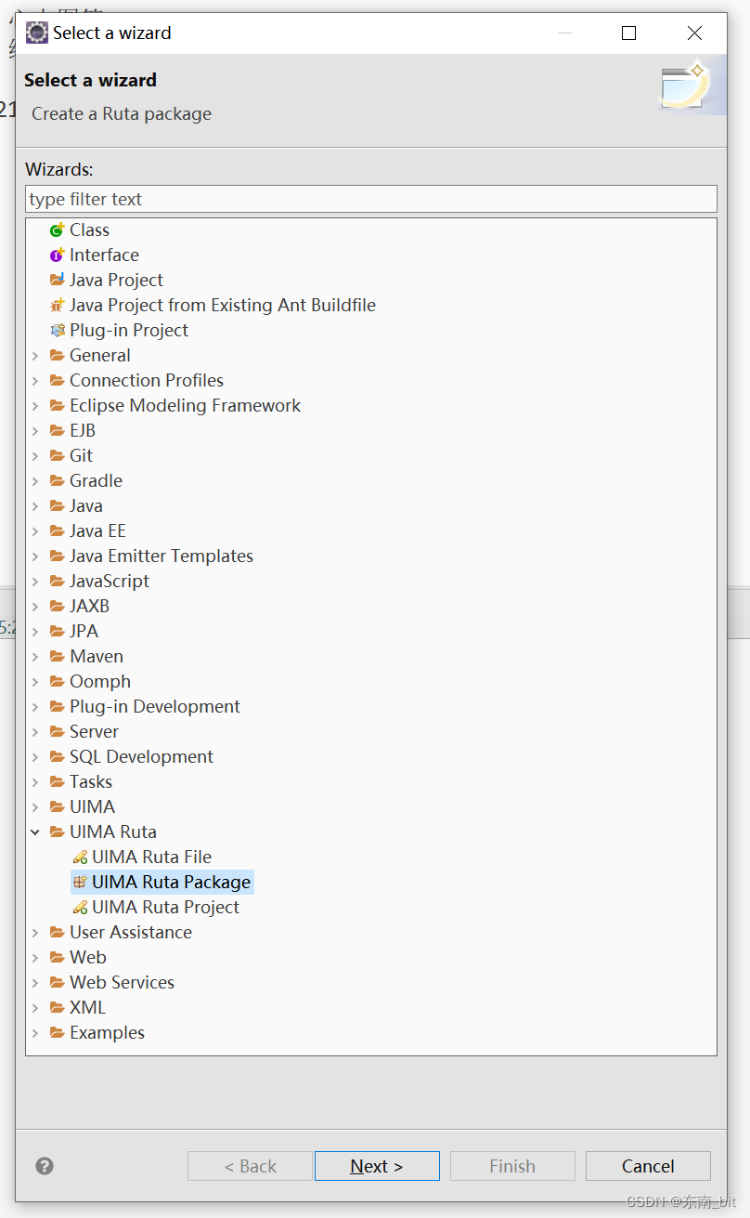Close the Select a wizard dialog

point(694,33)
